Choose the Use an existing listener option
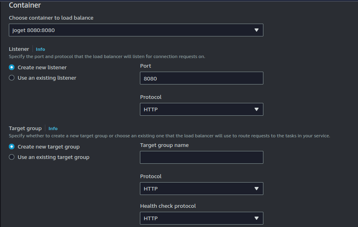This screenshot has width=358, height=227. pos(12,78)
